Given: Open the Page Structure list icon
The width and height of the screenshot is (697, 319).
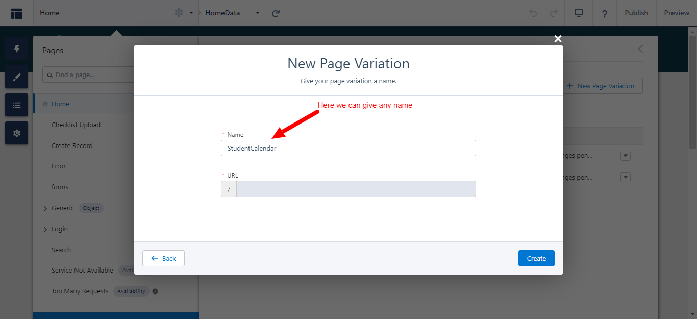Looking at the screenshot, I should [17, 105].
